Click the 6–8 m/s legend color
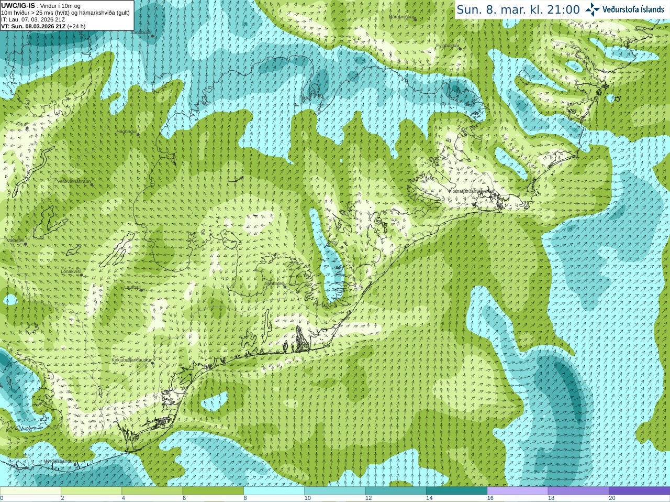 [x=213, y=491]
